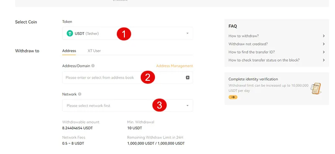The height and width of the screenshot is (154, 335).
Task: Click into the address or domain input field
Action: (x=128, y=77)
